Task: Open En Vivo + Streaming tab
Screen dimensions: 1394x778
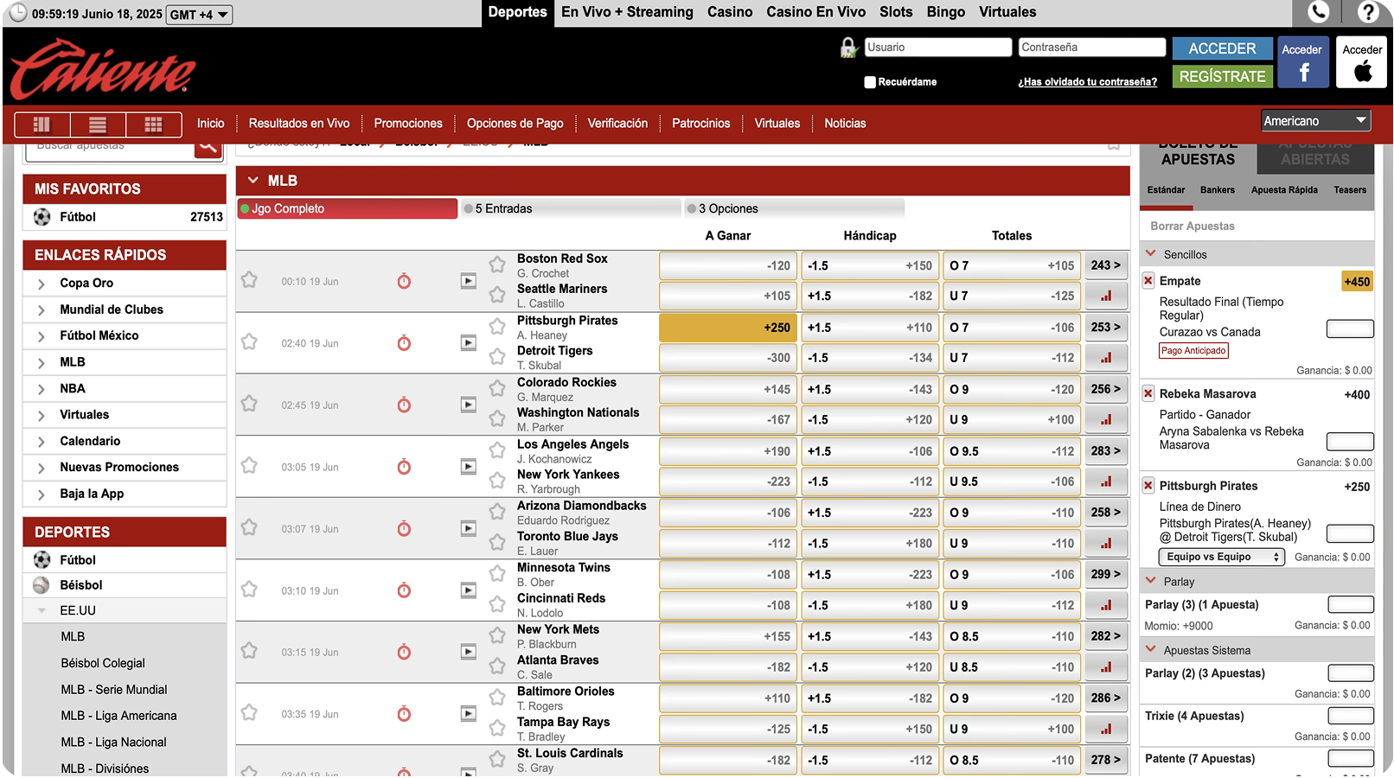Action: tap(627, 12)
